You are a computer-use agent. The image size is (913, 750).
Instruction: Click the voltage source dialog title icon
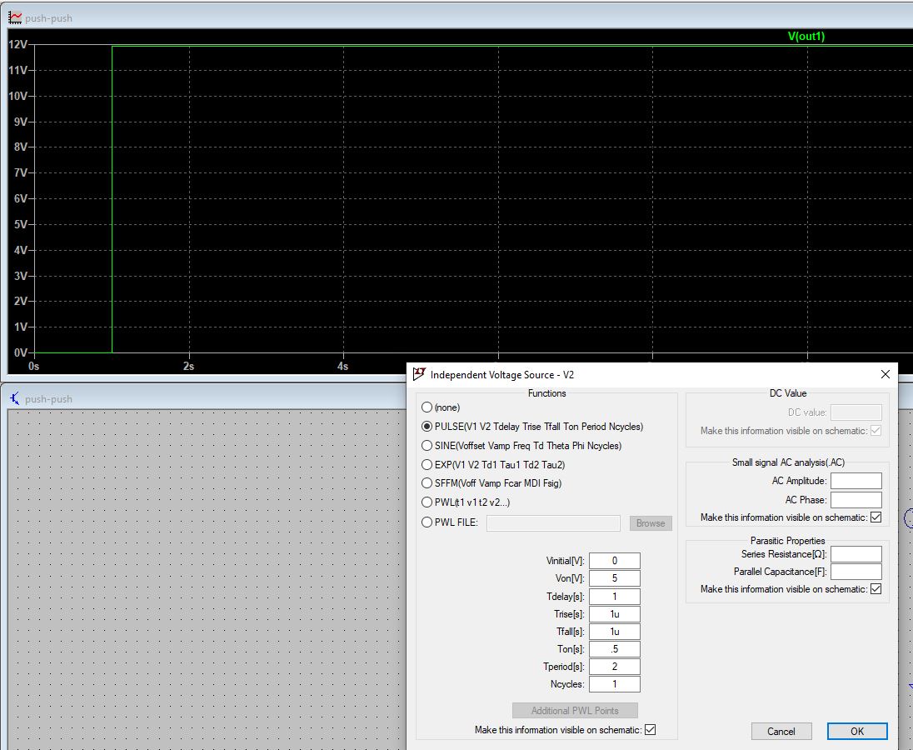[419, 374]
